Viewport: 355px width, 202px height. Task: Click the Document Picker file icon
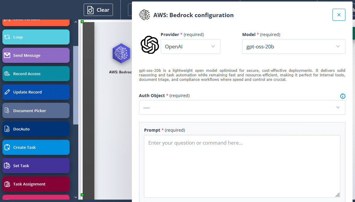7,111
